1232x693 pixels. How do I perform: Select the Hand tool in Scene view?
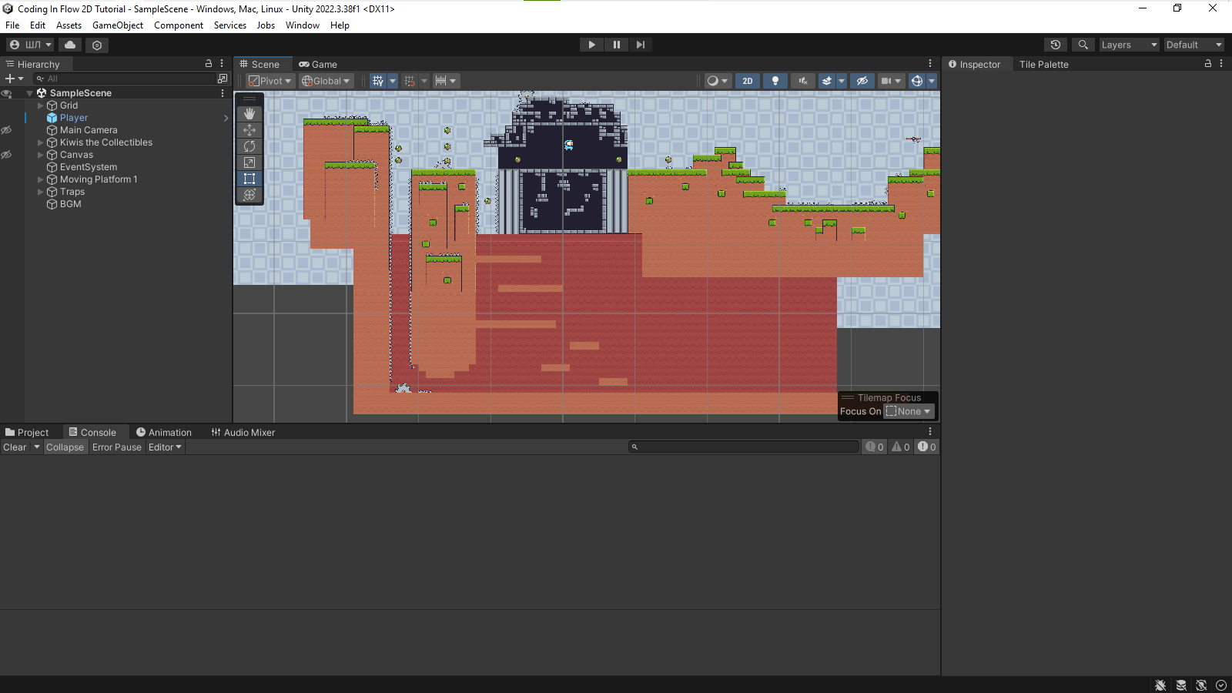click(x=249, y=114)
